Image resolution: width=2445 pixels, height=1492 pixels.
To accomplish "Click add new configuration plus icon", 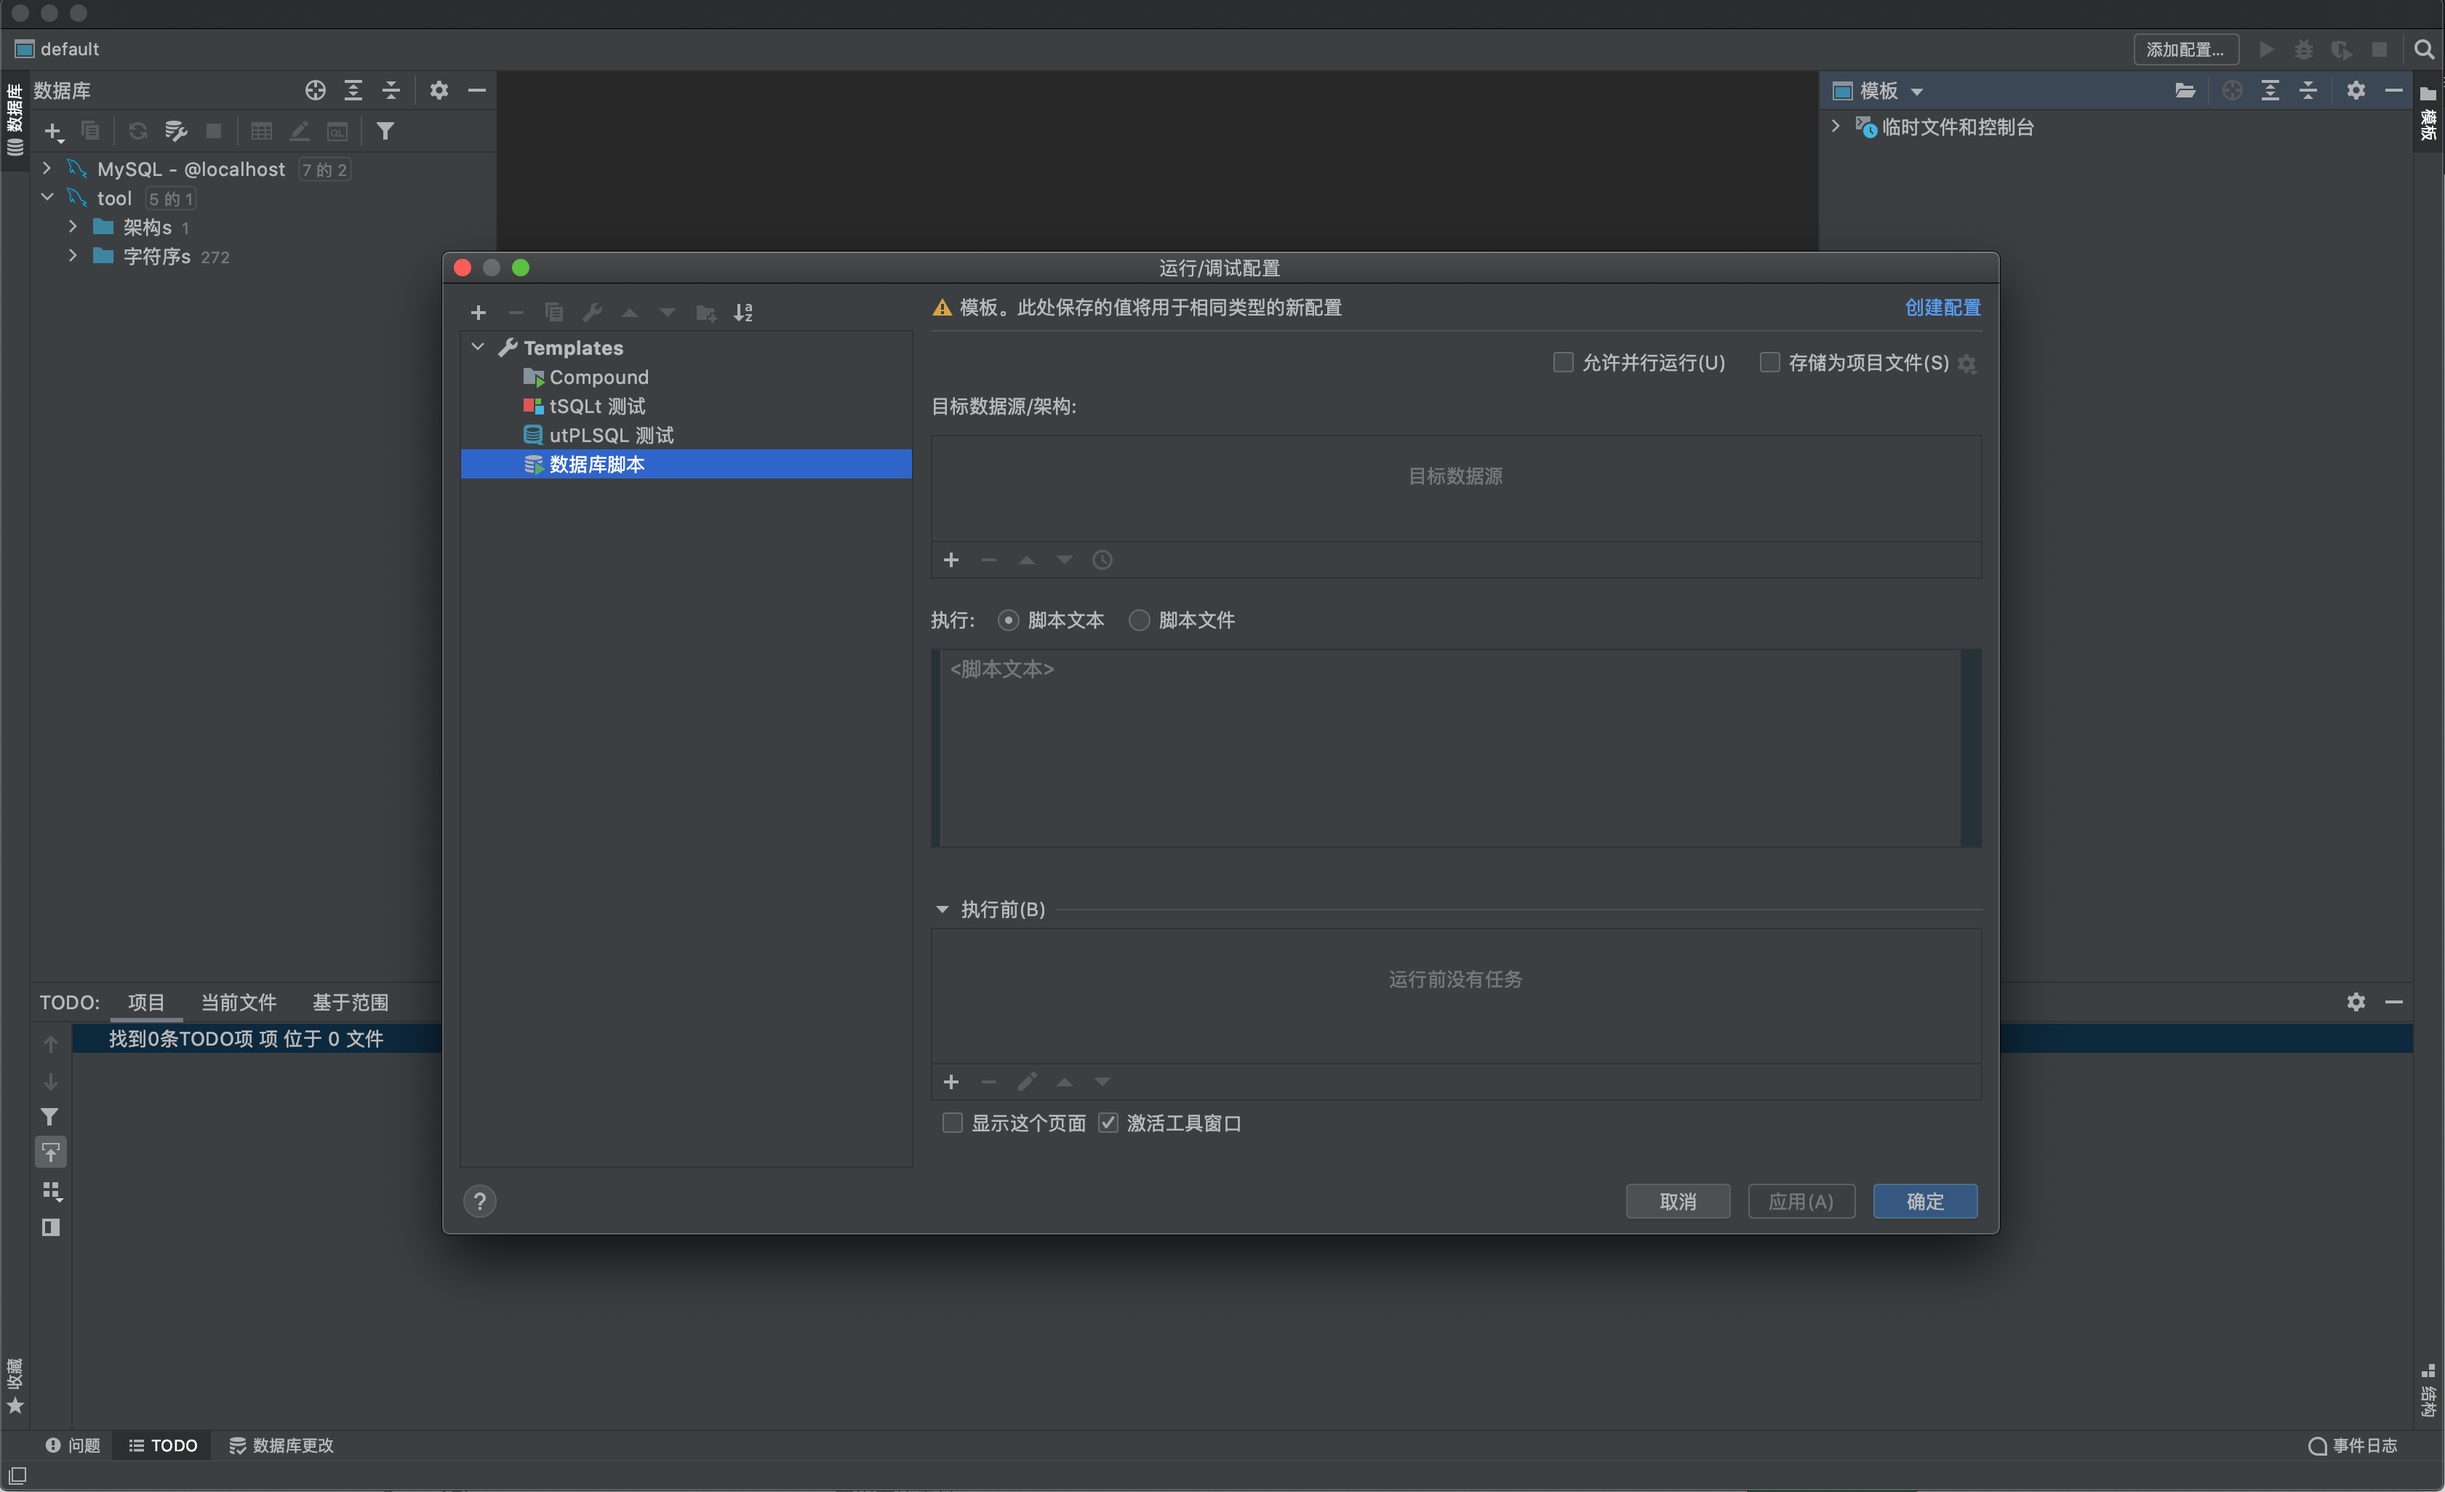I will point(479,313).
